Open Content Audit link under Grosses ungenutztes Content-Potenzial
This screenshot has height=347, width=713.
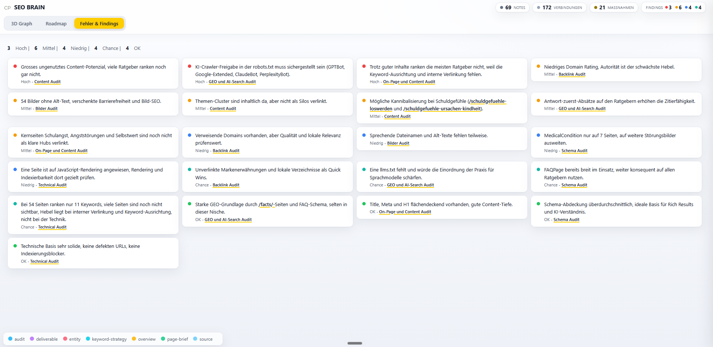click(47, 82)
